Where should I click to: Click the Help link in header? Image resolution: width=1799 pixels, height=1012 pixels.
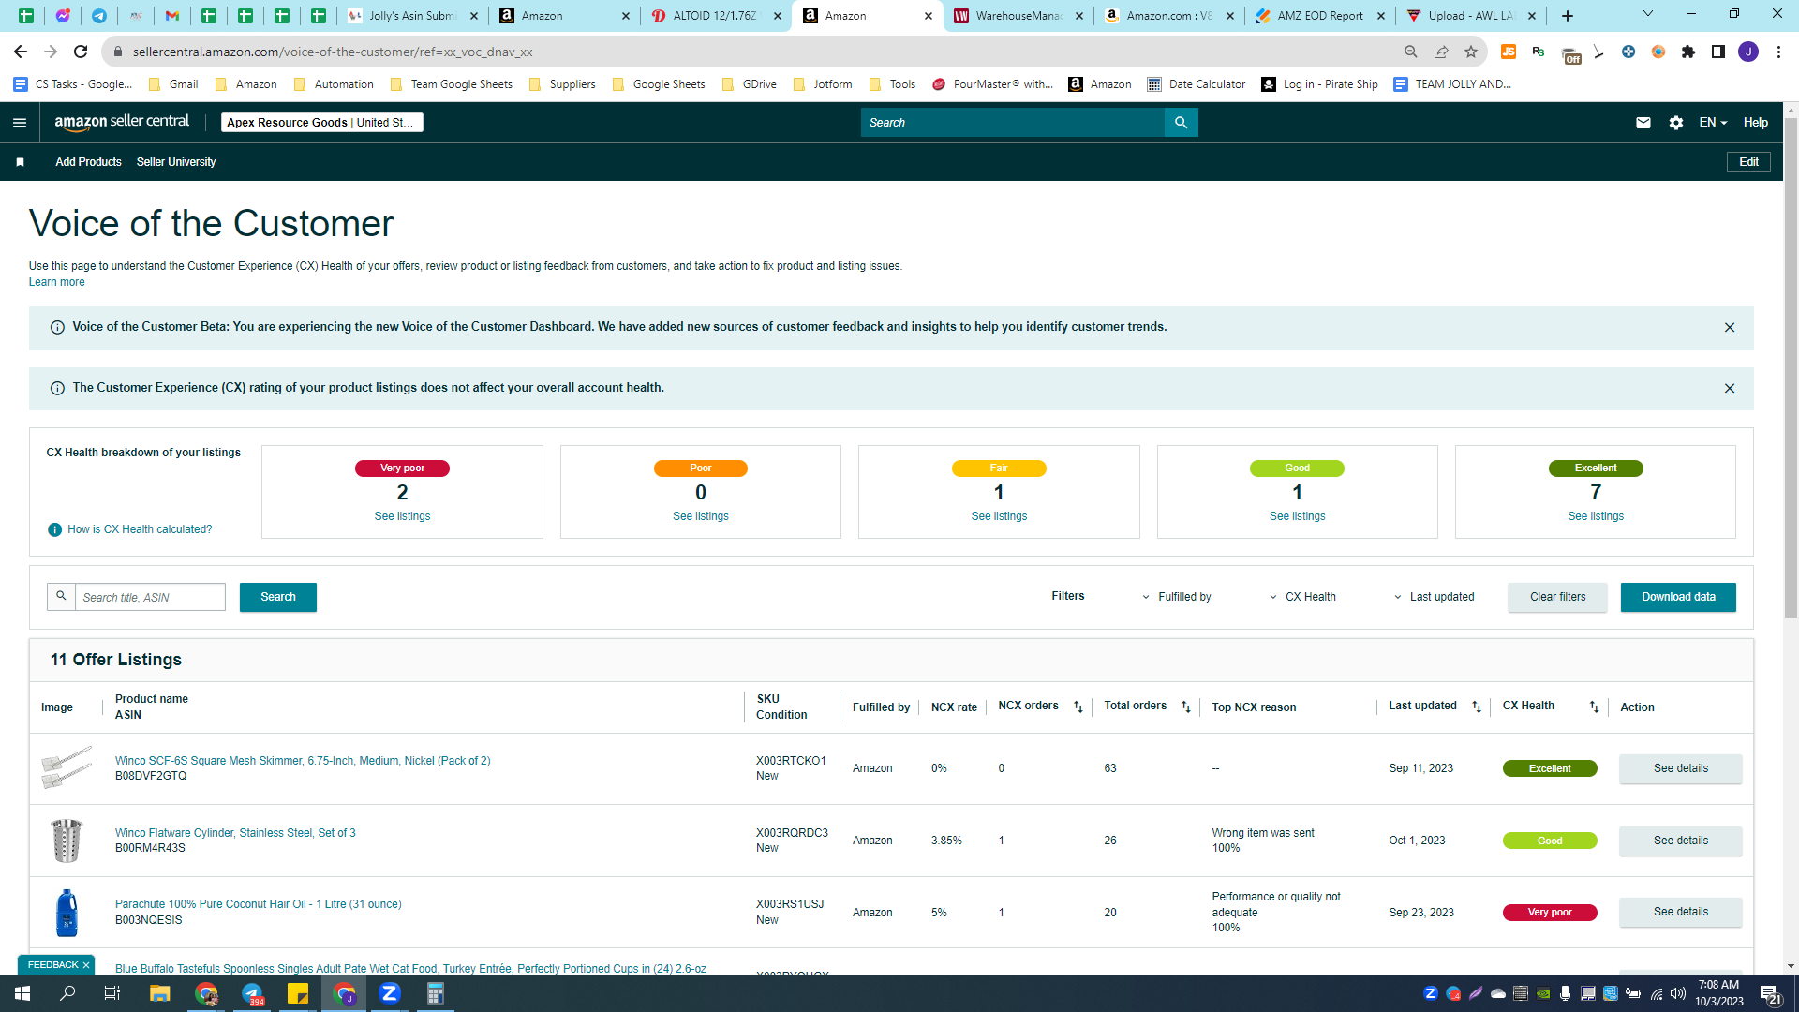1756,123
